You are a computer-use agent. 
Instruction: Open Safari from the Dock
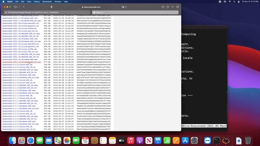31,141
